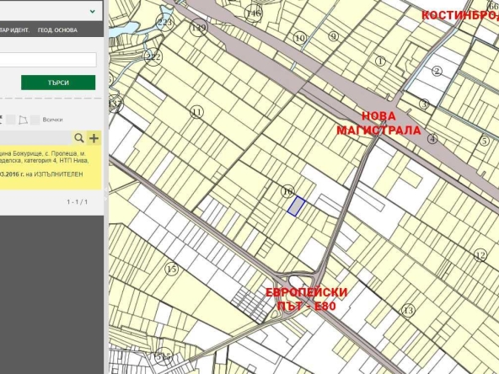Click the sidebar collapse handle at panel edge

(x=106, y=193)
